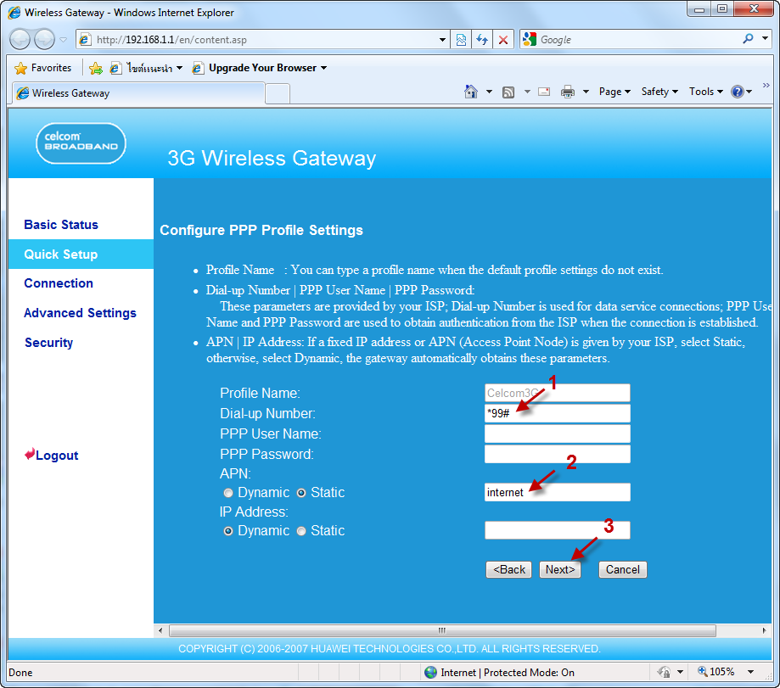This screenshot has width=780, height=688.
Task: Expand the feeds dropdown arrow
Action: tap(527, 92)
